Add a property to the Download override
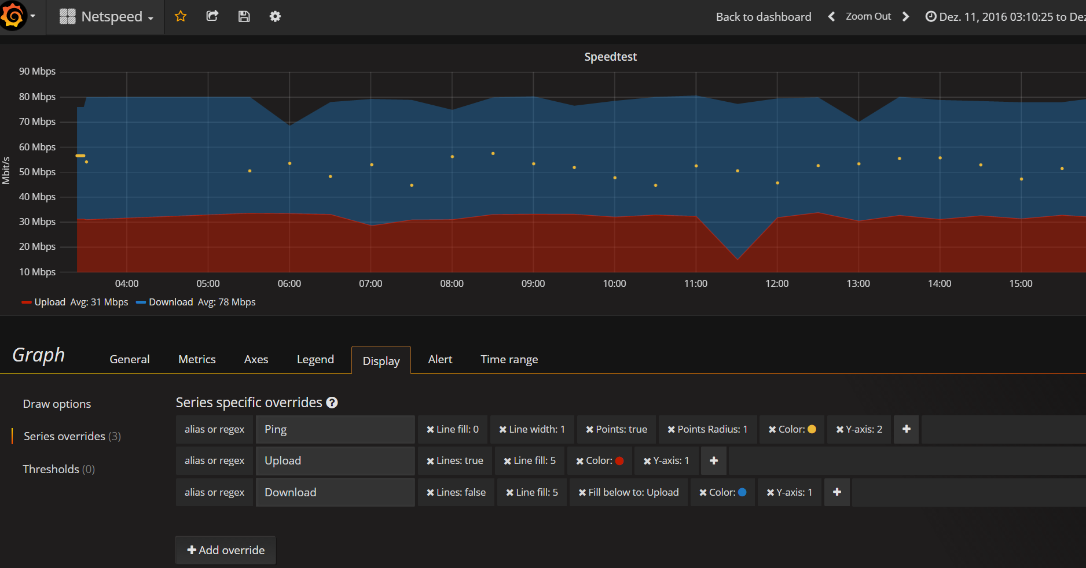This screenshot has width=1086, height=568. tap(836, 492)
